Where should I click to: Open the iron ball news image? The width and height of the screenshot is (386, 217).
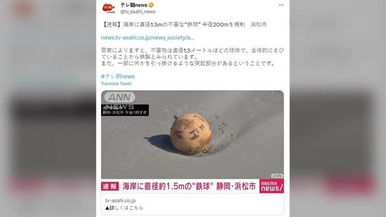coord(192,135)
